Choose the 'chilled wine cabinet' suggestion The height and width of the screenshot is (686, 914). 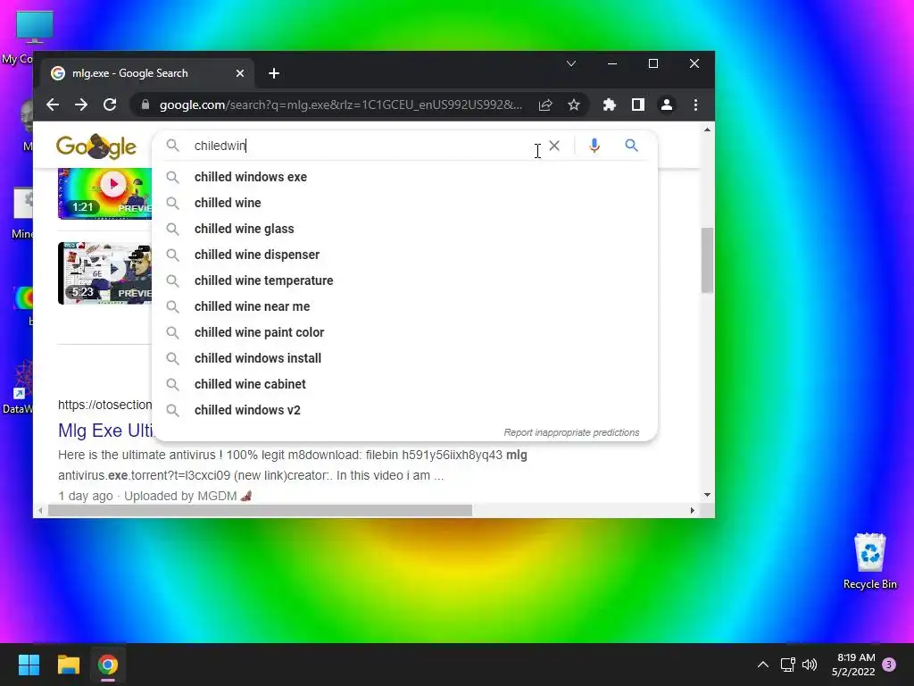(404, 384)
